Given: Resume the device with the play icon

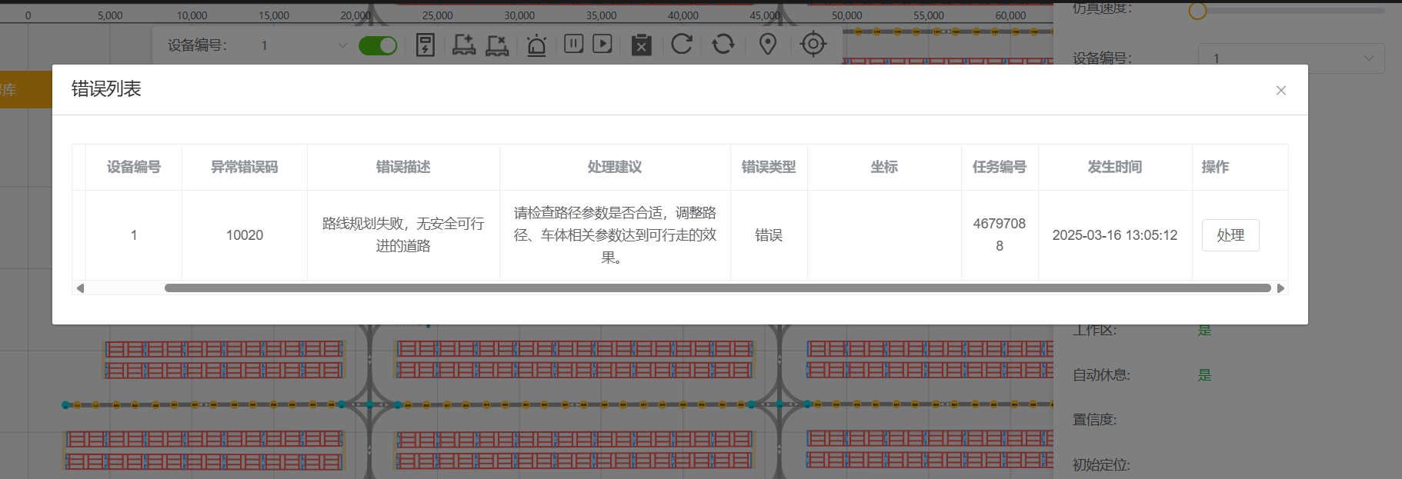Looking at the screenshot, I should pos(603,44).
